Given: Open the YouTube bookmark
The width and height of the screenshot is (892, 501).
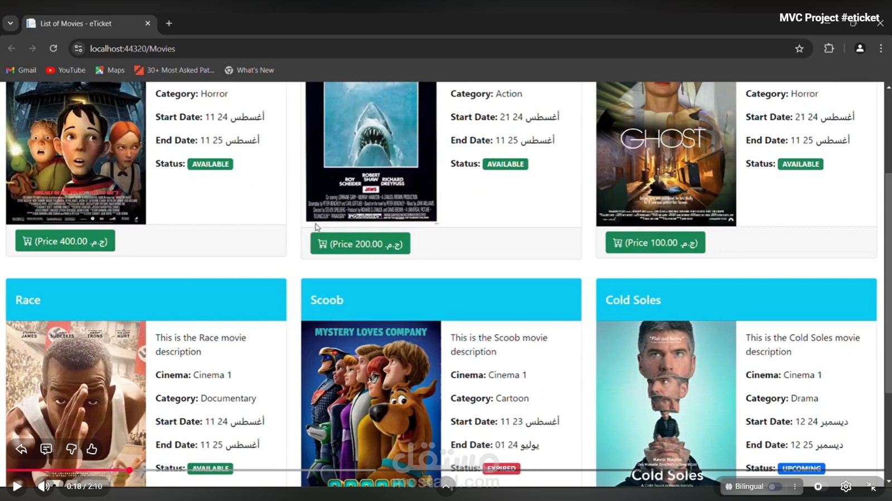Looking at the screenshot, I should (66, 70).
